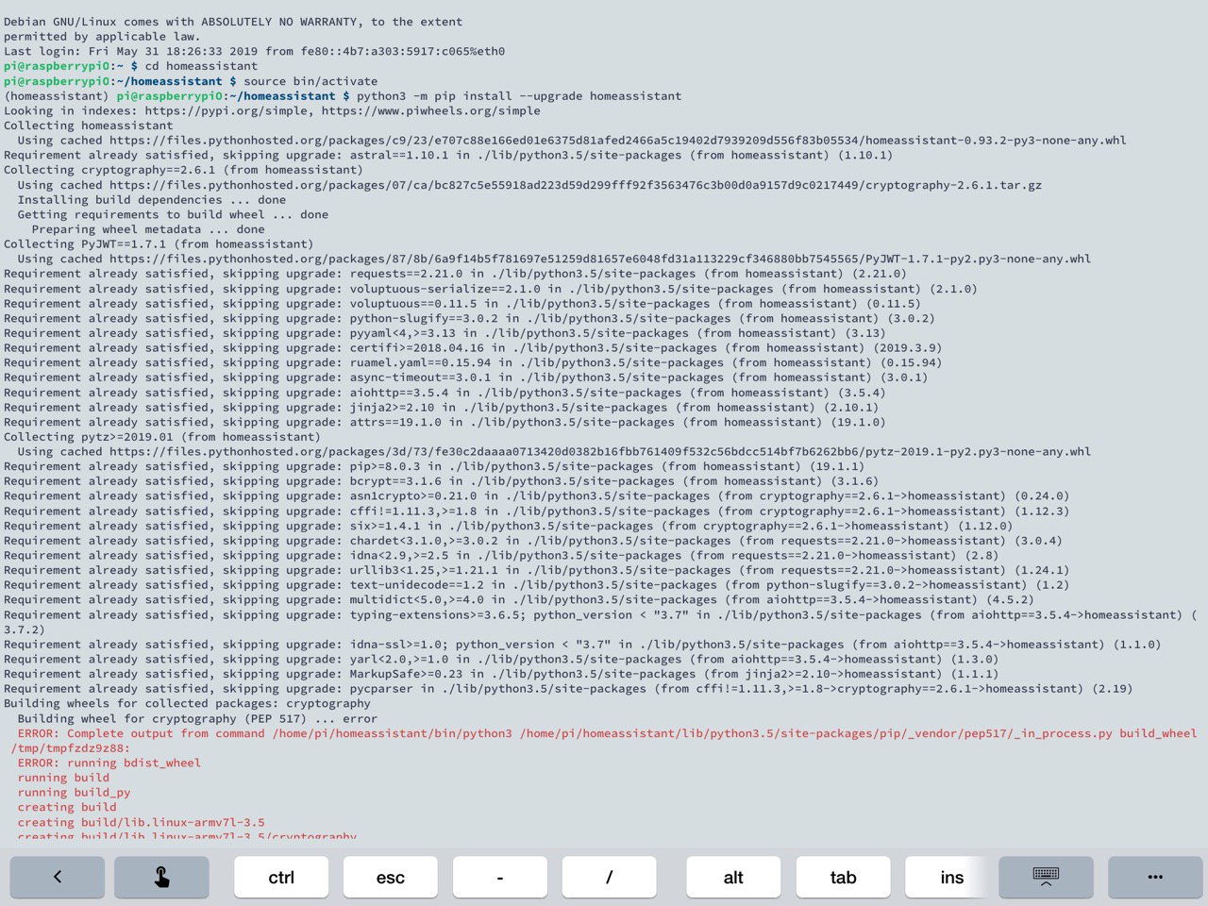1208x906 pixels.
Task: Tap the slash key
Action: 610,877
